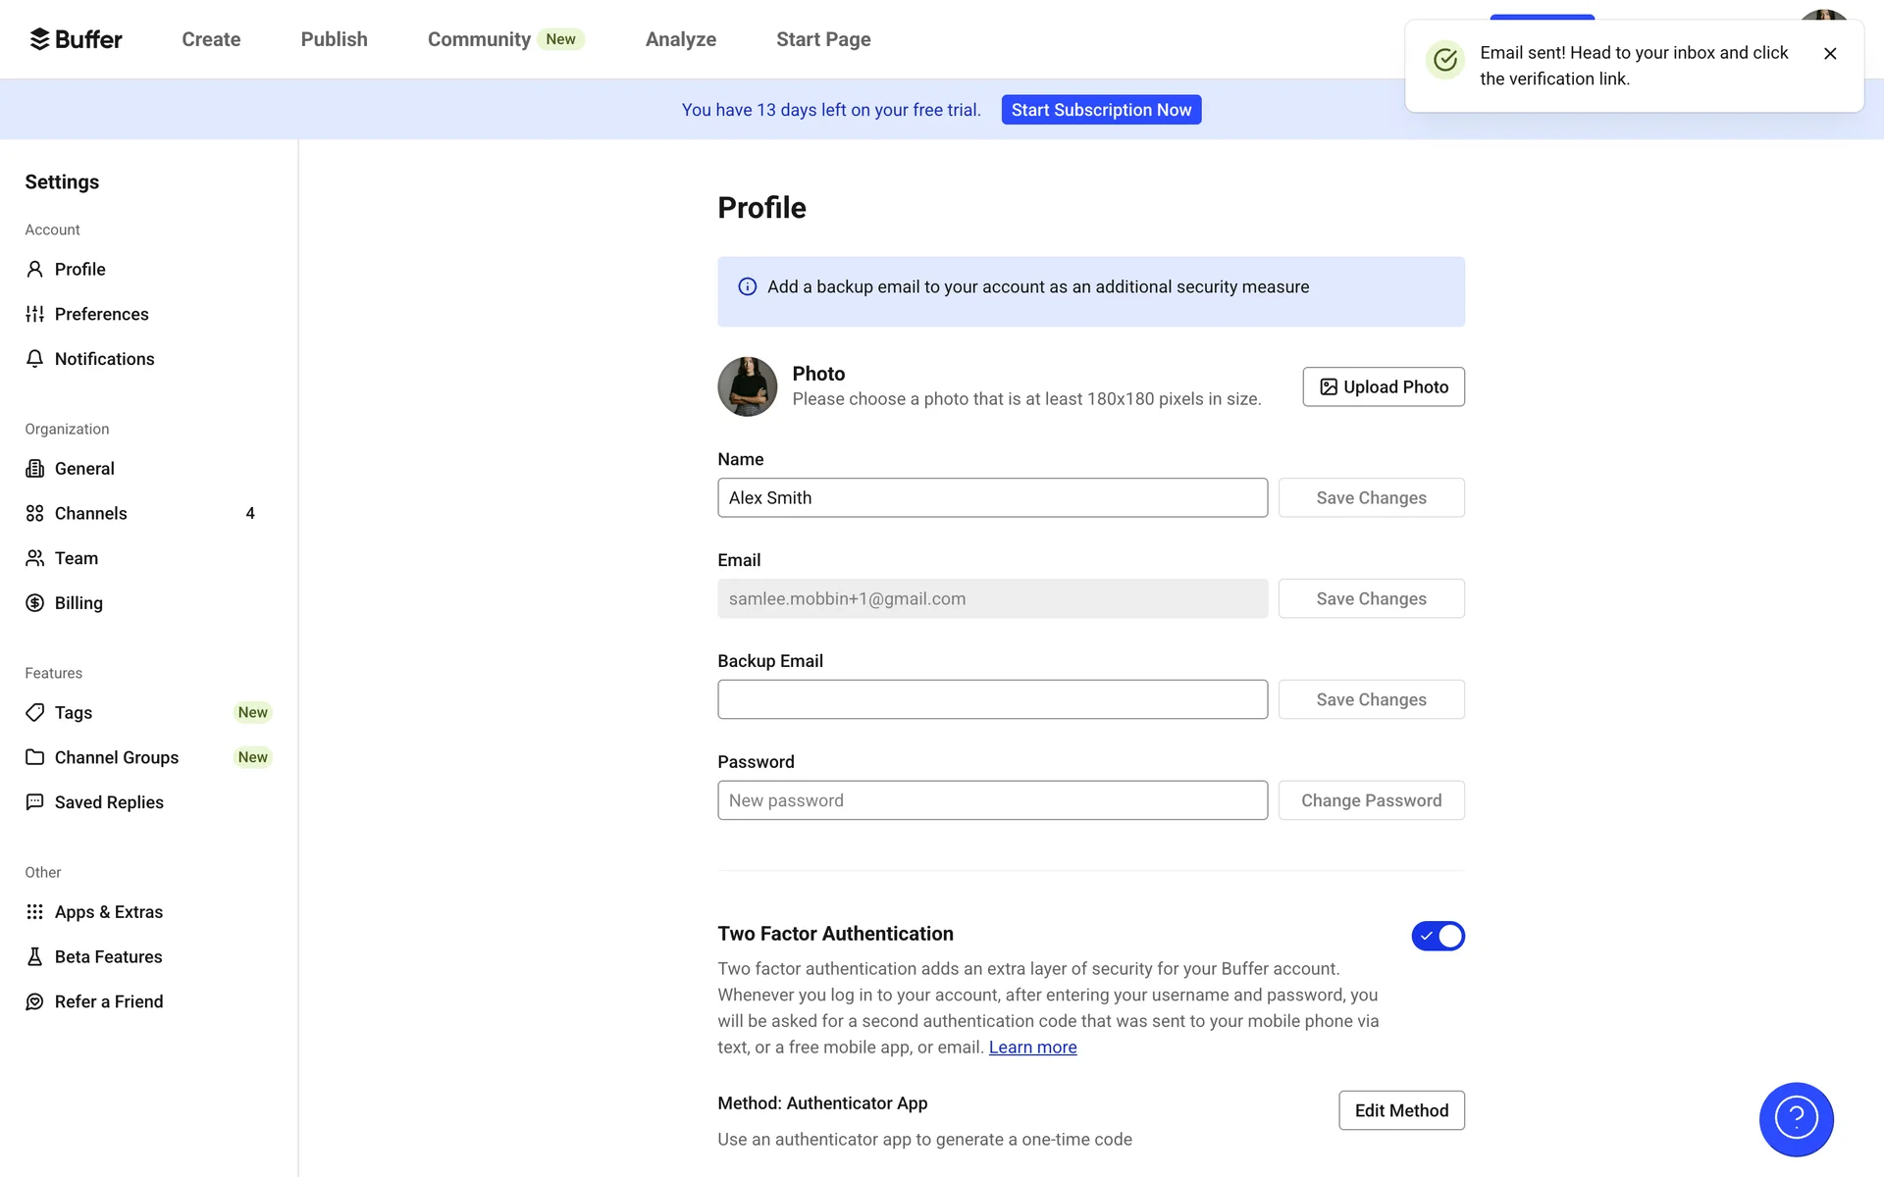Open Billing via its dollar icon
Screen dimensions: 1884x1177
[35, 603]
